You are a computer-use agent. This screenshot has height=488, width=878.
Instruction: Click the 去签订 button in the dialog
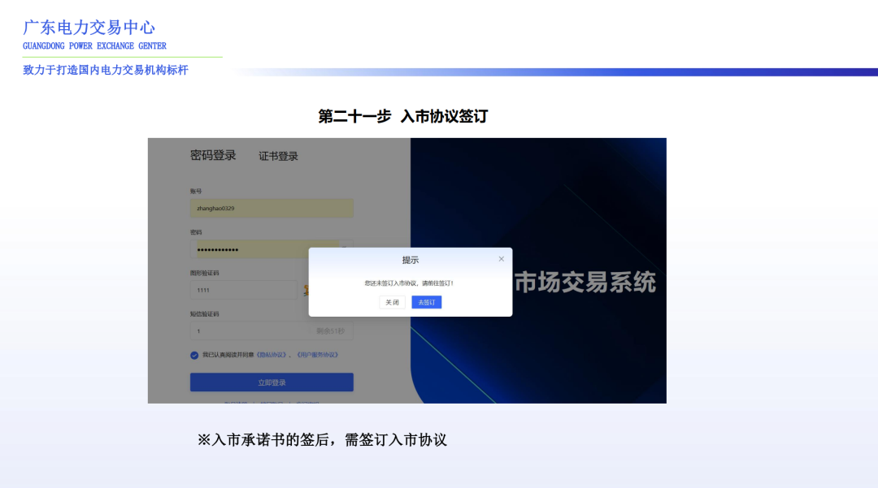pyautogui.click(x=426, y=301)
